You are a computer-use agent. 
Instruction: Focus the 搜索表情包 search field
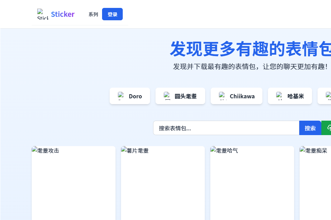[x=226, y=128]
